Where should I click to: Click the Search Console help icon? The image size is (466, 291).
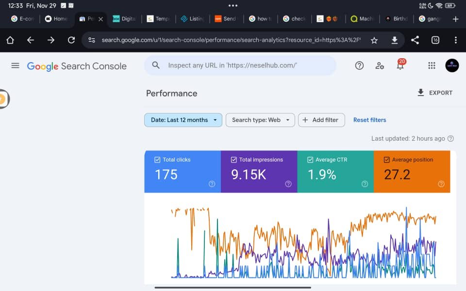click(x=359, y=65)
